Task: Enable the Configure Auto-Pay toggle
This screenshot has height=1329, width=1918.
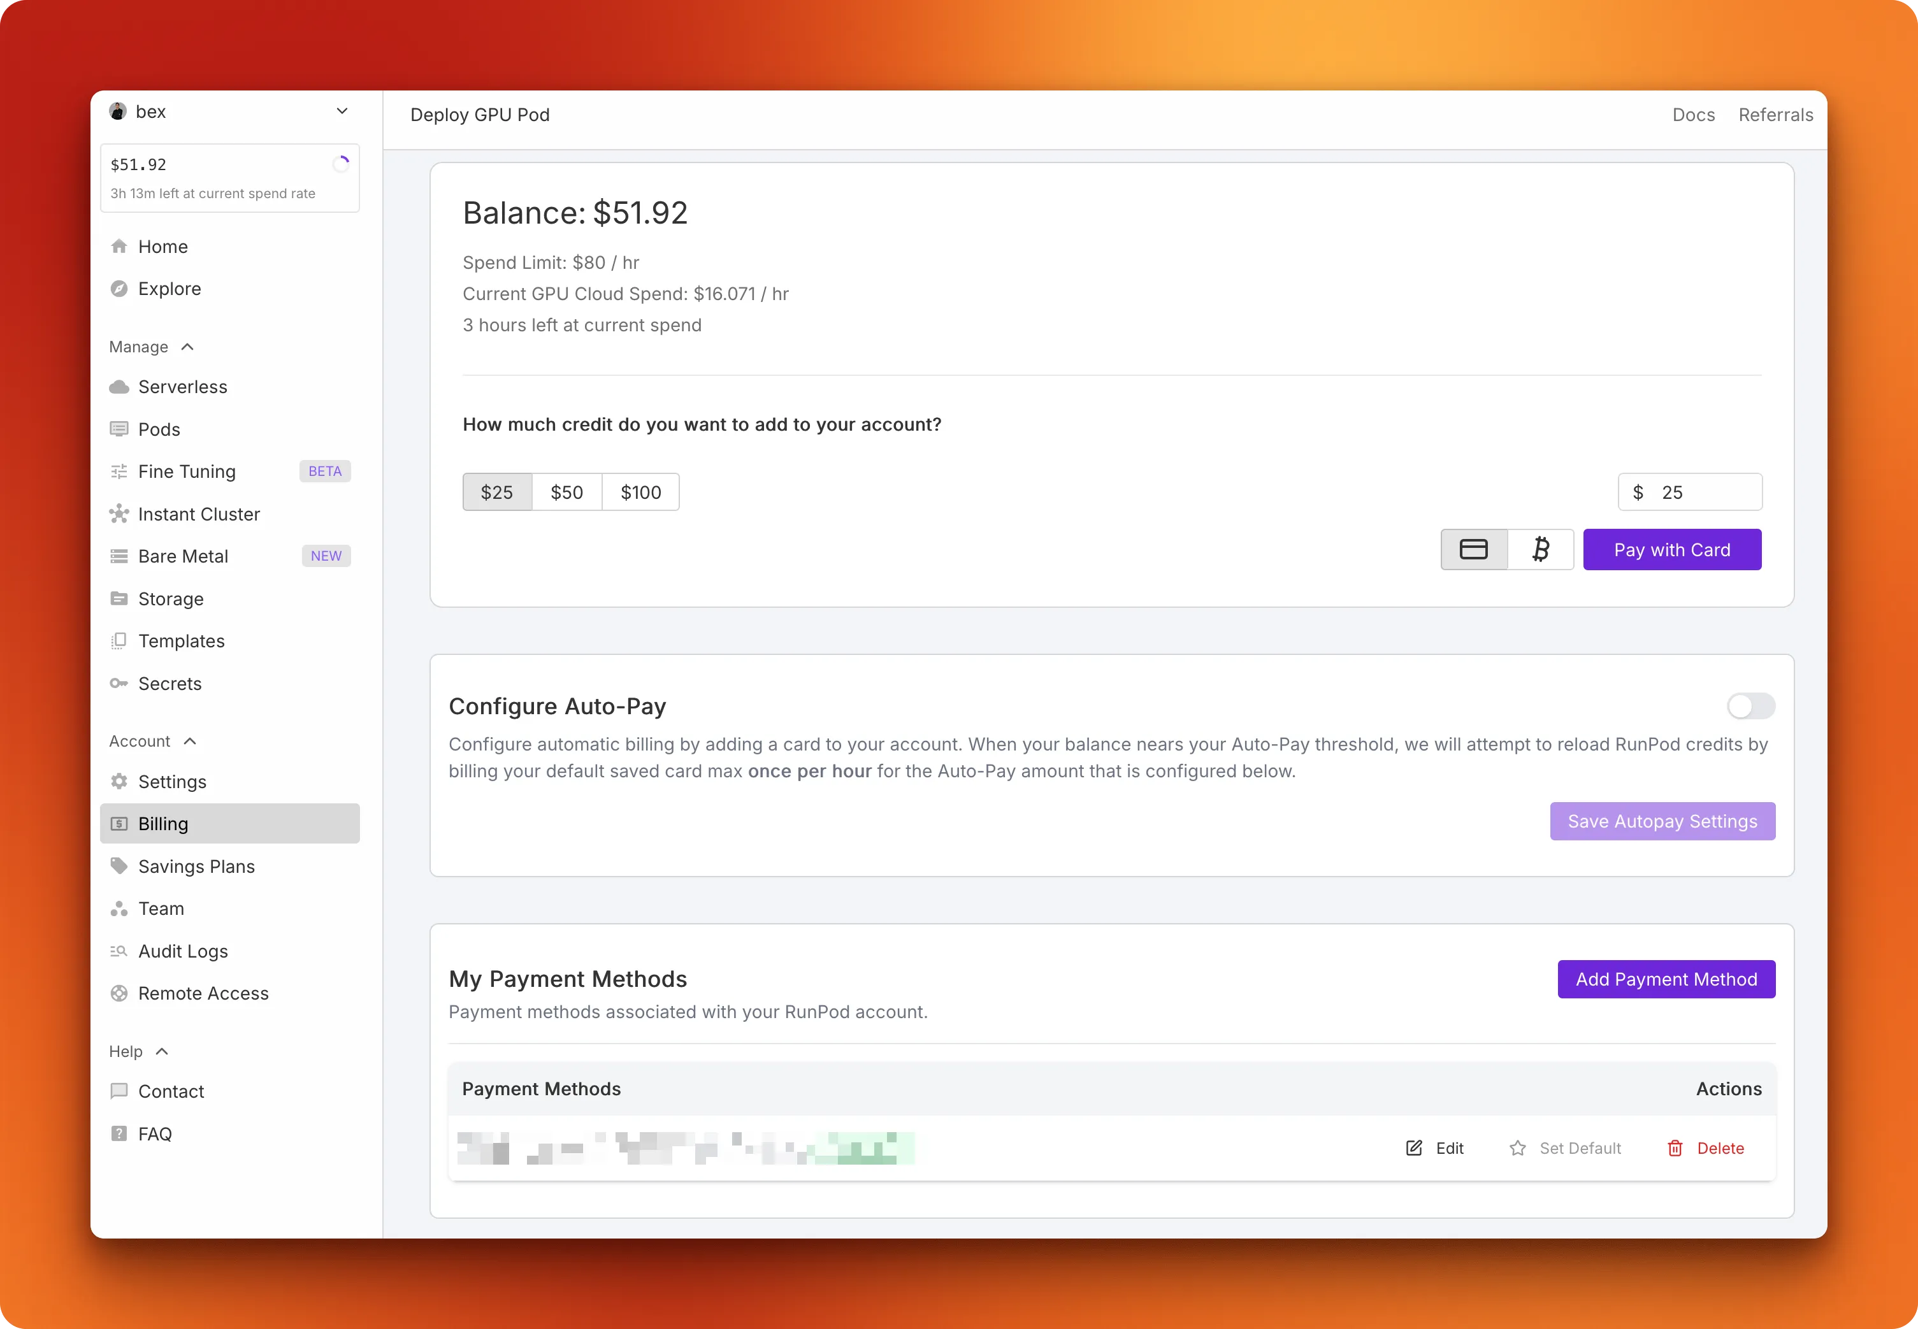Action: [1750, 705]
